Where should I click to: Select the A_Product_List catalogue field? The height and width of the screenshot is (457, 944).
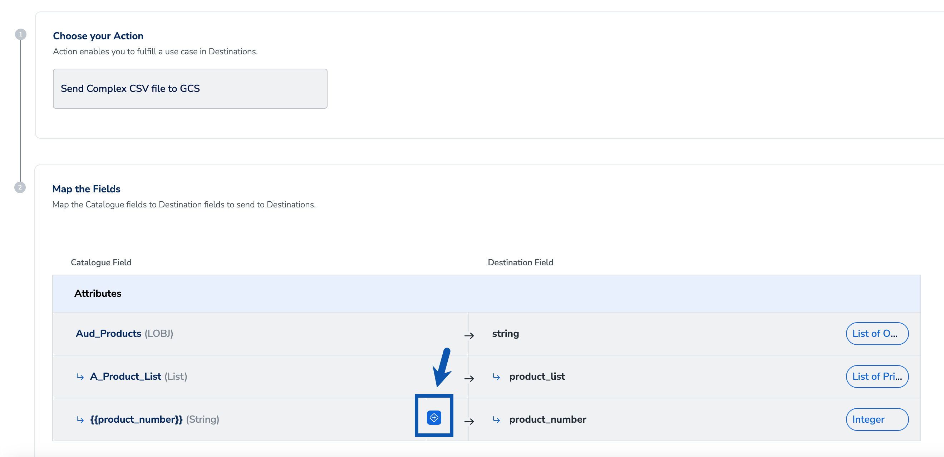pyautogui.click(x=126, y=377)
